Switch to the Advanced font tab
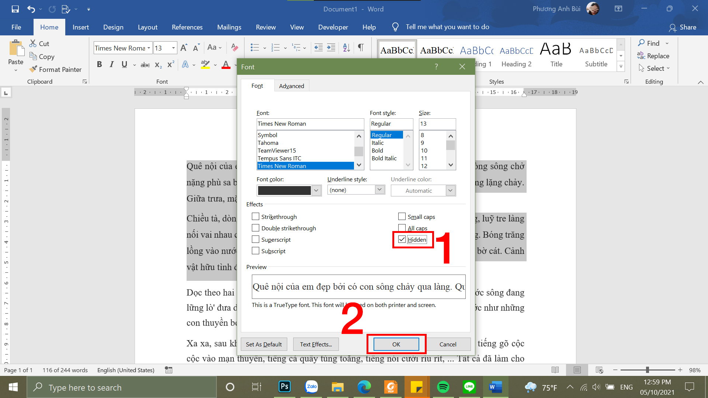The width and height of the screenshot is (708, 398). click(x=291, y=86)
